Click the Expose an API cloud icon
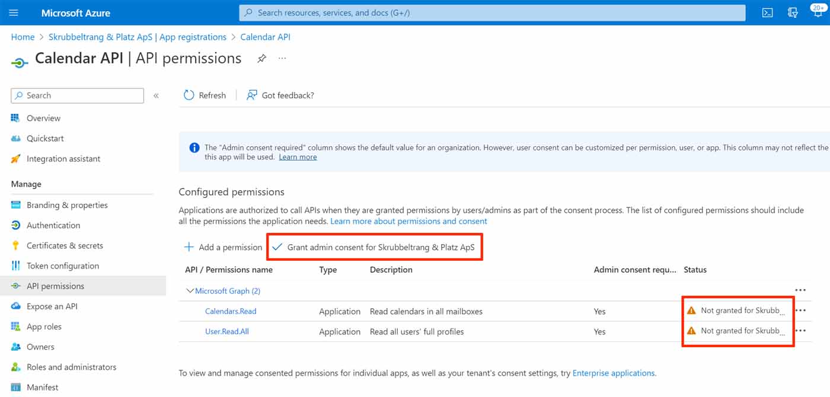830x397 pixels. tap(16, 306)
